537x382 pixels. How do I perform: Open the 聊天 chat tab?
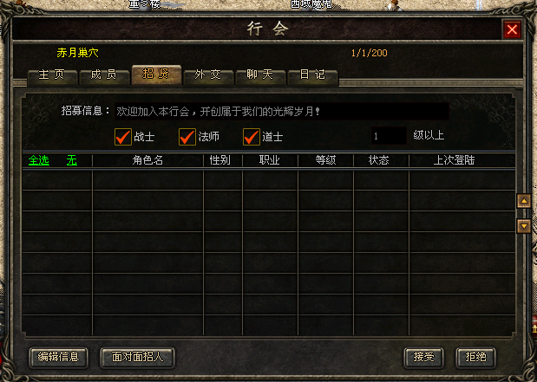point(260,75)
